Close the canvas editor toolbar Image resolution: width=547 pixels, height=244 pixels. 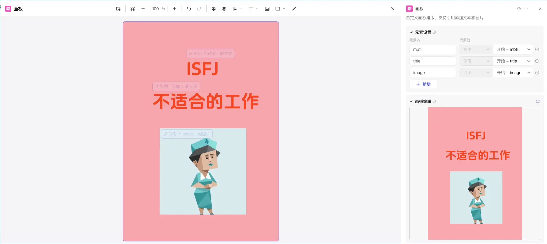pos(393,9)
